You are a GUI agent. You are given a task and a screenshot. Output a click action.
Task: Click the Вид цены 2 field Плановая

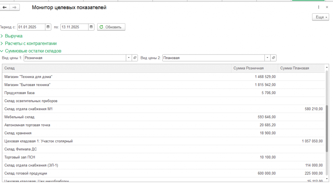click(x=213, y=58)
